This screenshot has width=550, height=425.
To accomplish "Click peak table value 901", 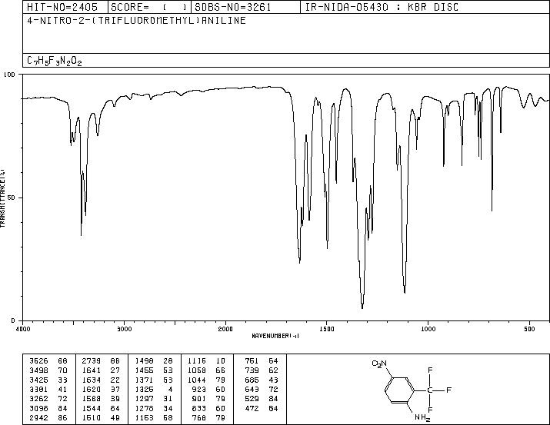I will tap(199, 399).
